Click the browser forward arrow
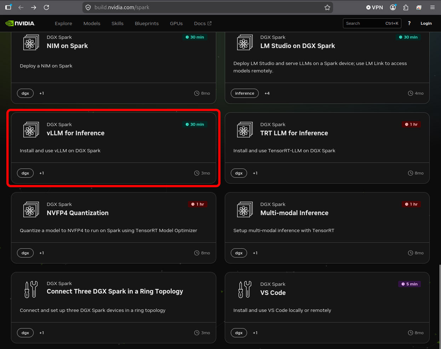Viewport: 441px width, 349px height. pos(34,7)
